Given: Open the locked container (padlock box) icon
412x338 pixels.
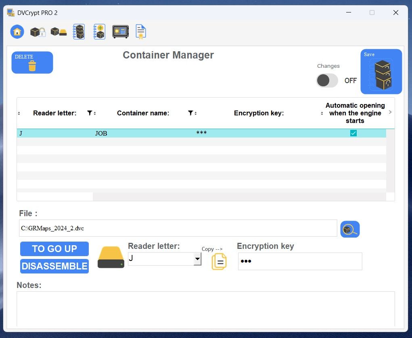Looking at the screenshot, I should coord(38,32).
